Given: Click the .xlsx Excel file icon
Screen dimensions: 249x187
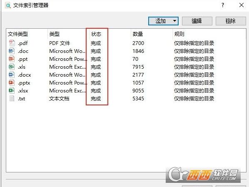Looking at the screenshot, I should [12, 90].
